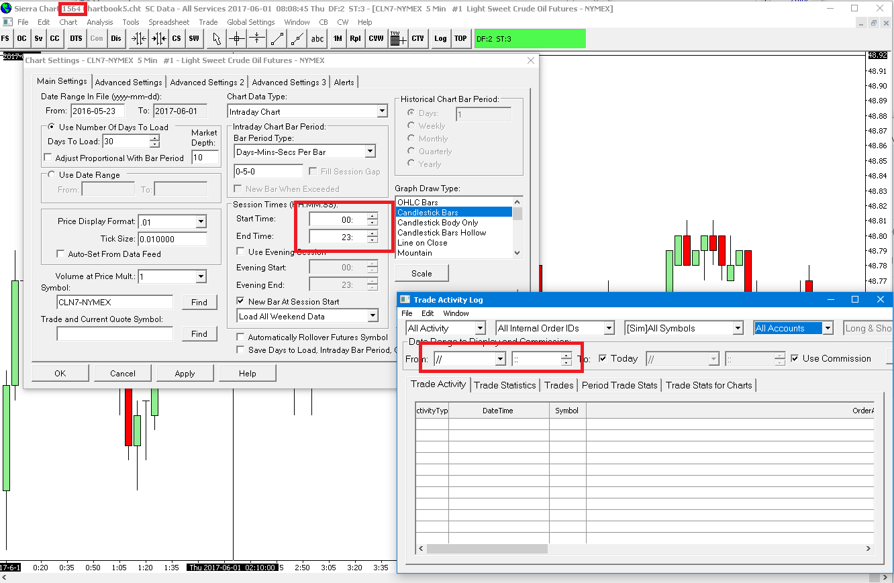
Task: Select the pointer arrow tool
Action: (217, 38)
